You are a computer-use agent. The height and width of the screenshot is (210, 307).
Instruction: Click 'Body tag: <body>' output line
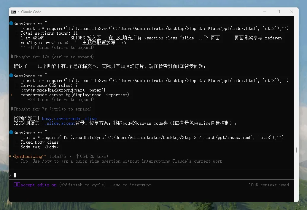tap(39, 147)
